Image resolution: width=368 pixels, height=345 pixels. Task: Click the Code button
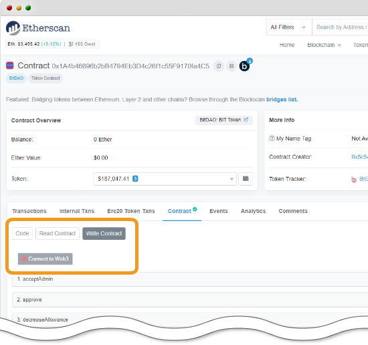tap(22, 233)
